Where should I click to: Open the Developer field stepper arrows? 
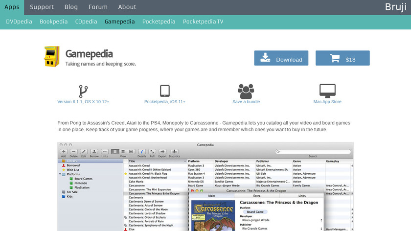coord(321,220)
